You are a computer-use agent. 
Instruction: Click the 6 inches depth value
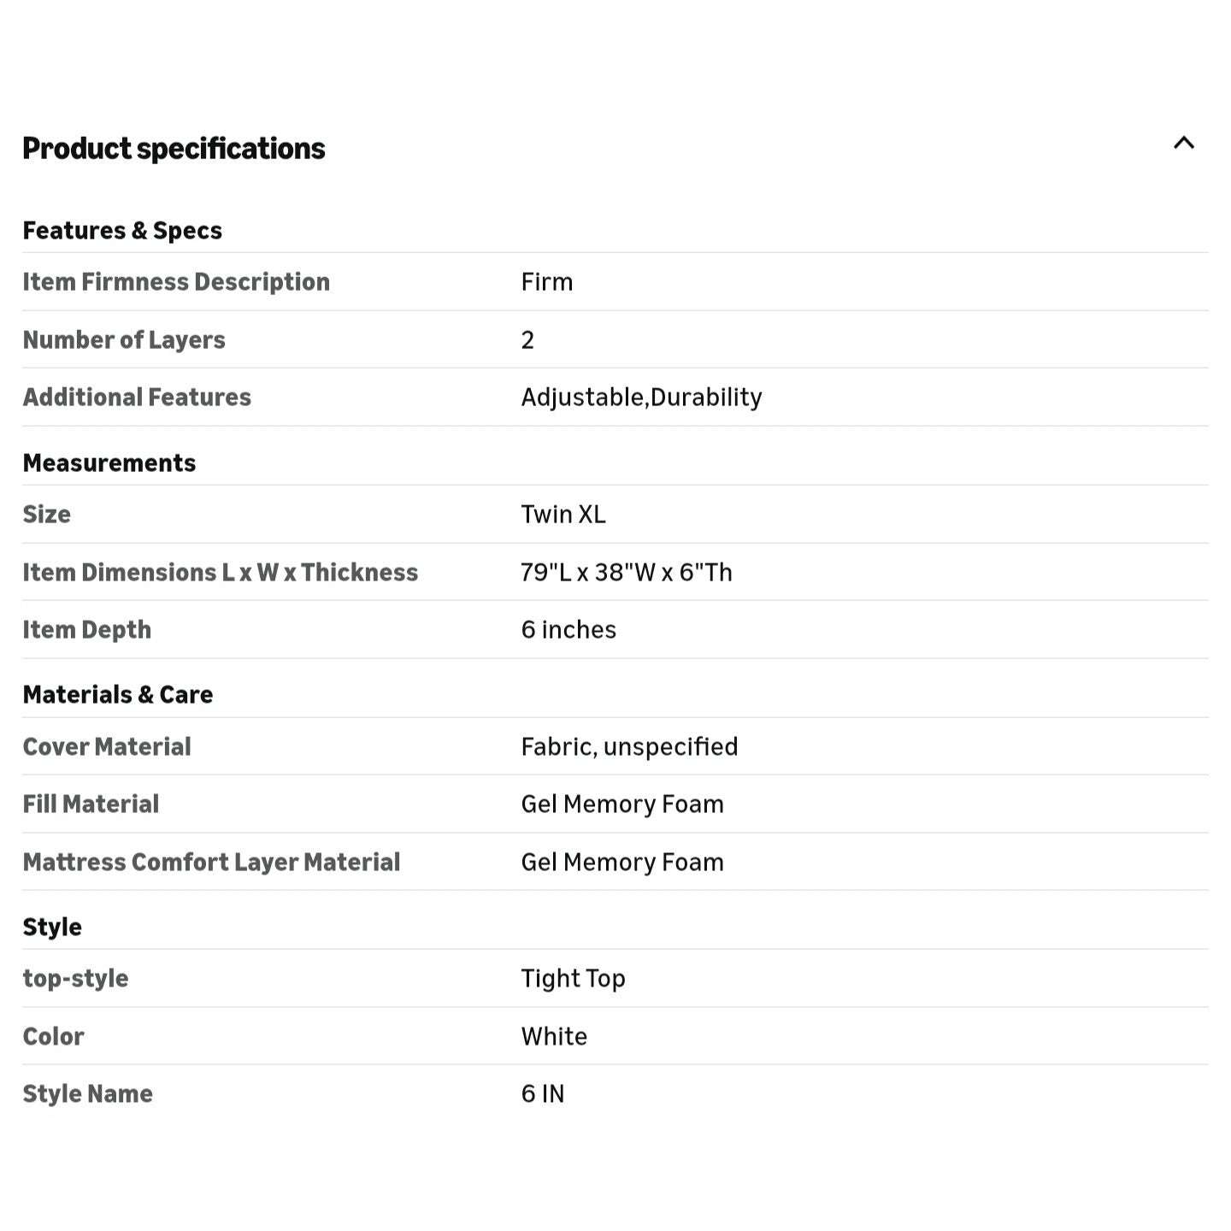[x=568, y=630]
